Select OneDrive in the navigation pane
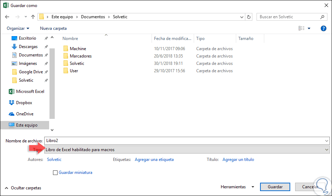This screenshot has height=196, width=332. pyautogui.click(x=24, y=114)
